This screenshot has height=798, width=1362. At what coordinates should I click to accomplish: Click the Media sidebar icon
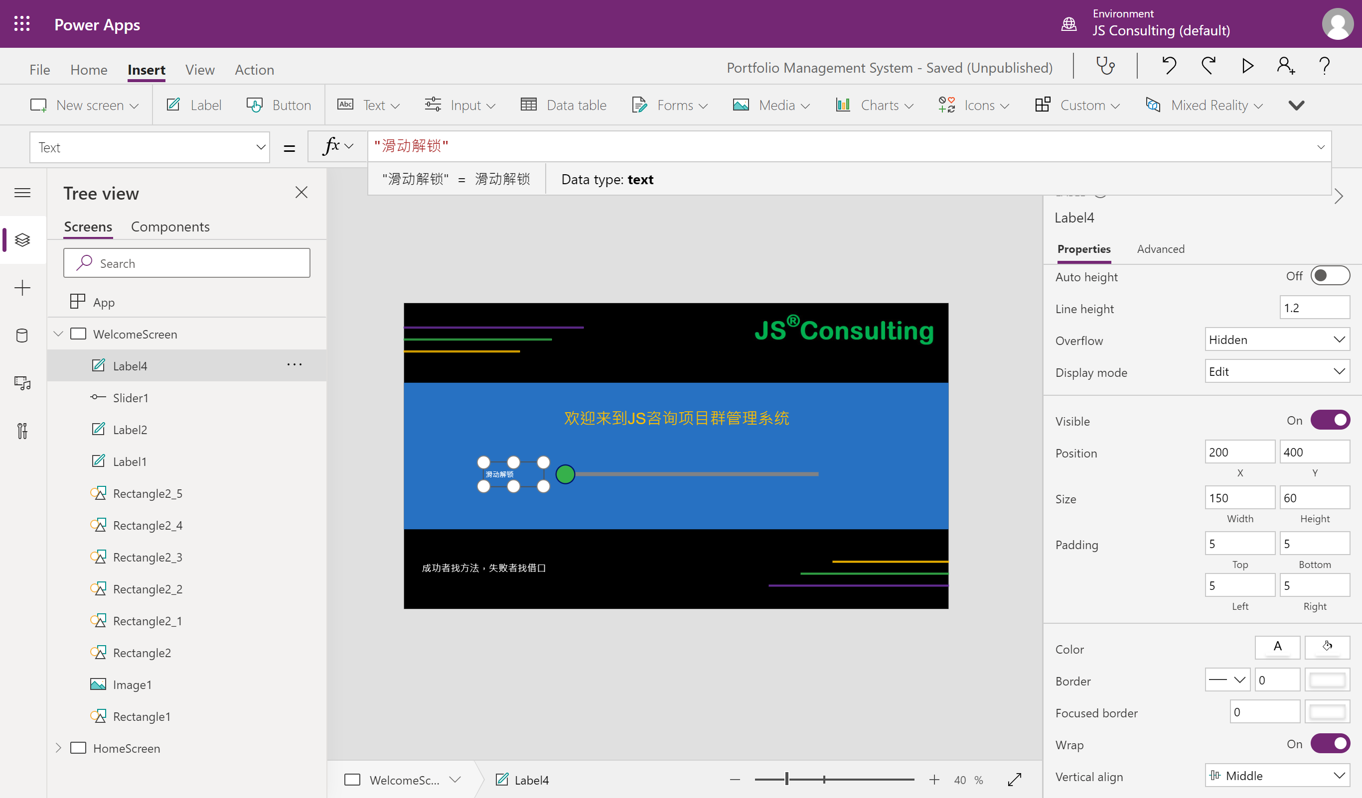(22, 383)
